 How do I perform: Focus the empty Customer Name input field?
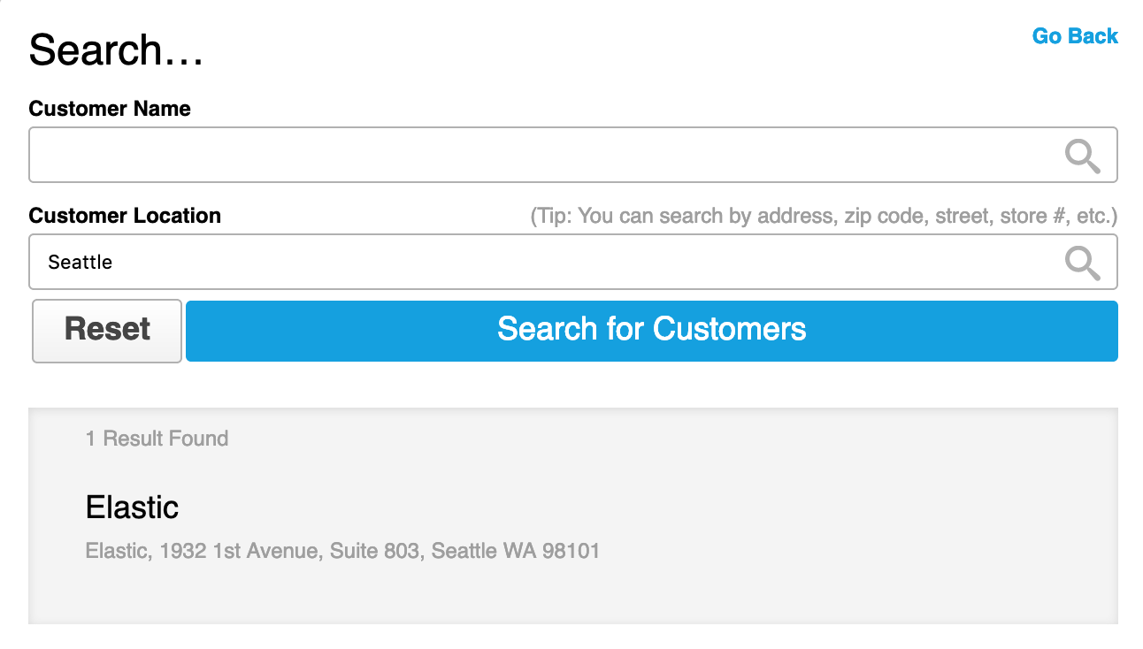[x=531, y=156]
